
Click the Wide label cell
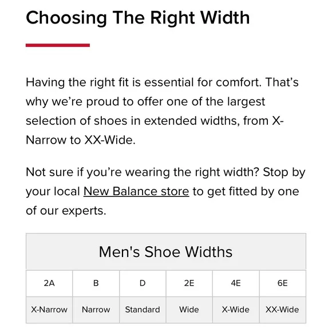(x=189, y=310)
